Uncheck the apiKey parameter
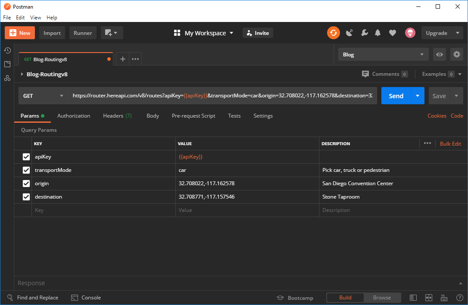Screen dimensions: 468x305 (x=26, y=157)
